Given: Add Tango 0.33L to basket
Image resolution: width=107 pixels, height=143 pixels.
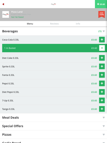Looking at the screenshot, I should tap(102, 109).
